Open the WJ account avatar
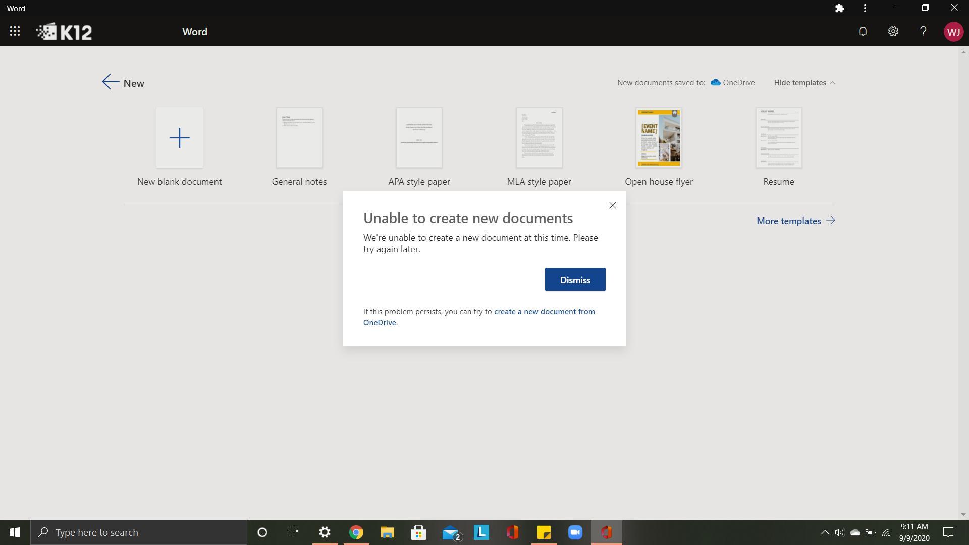 [953, 32]
